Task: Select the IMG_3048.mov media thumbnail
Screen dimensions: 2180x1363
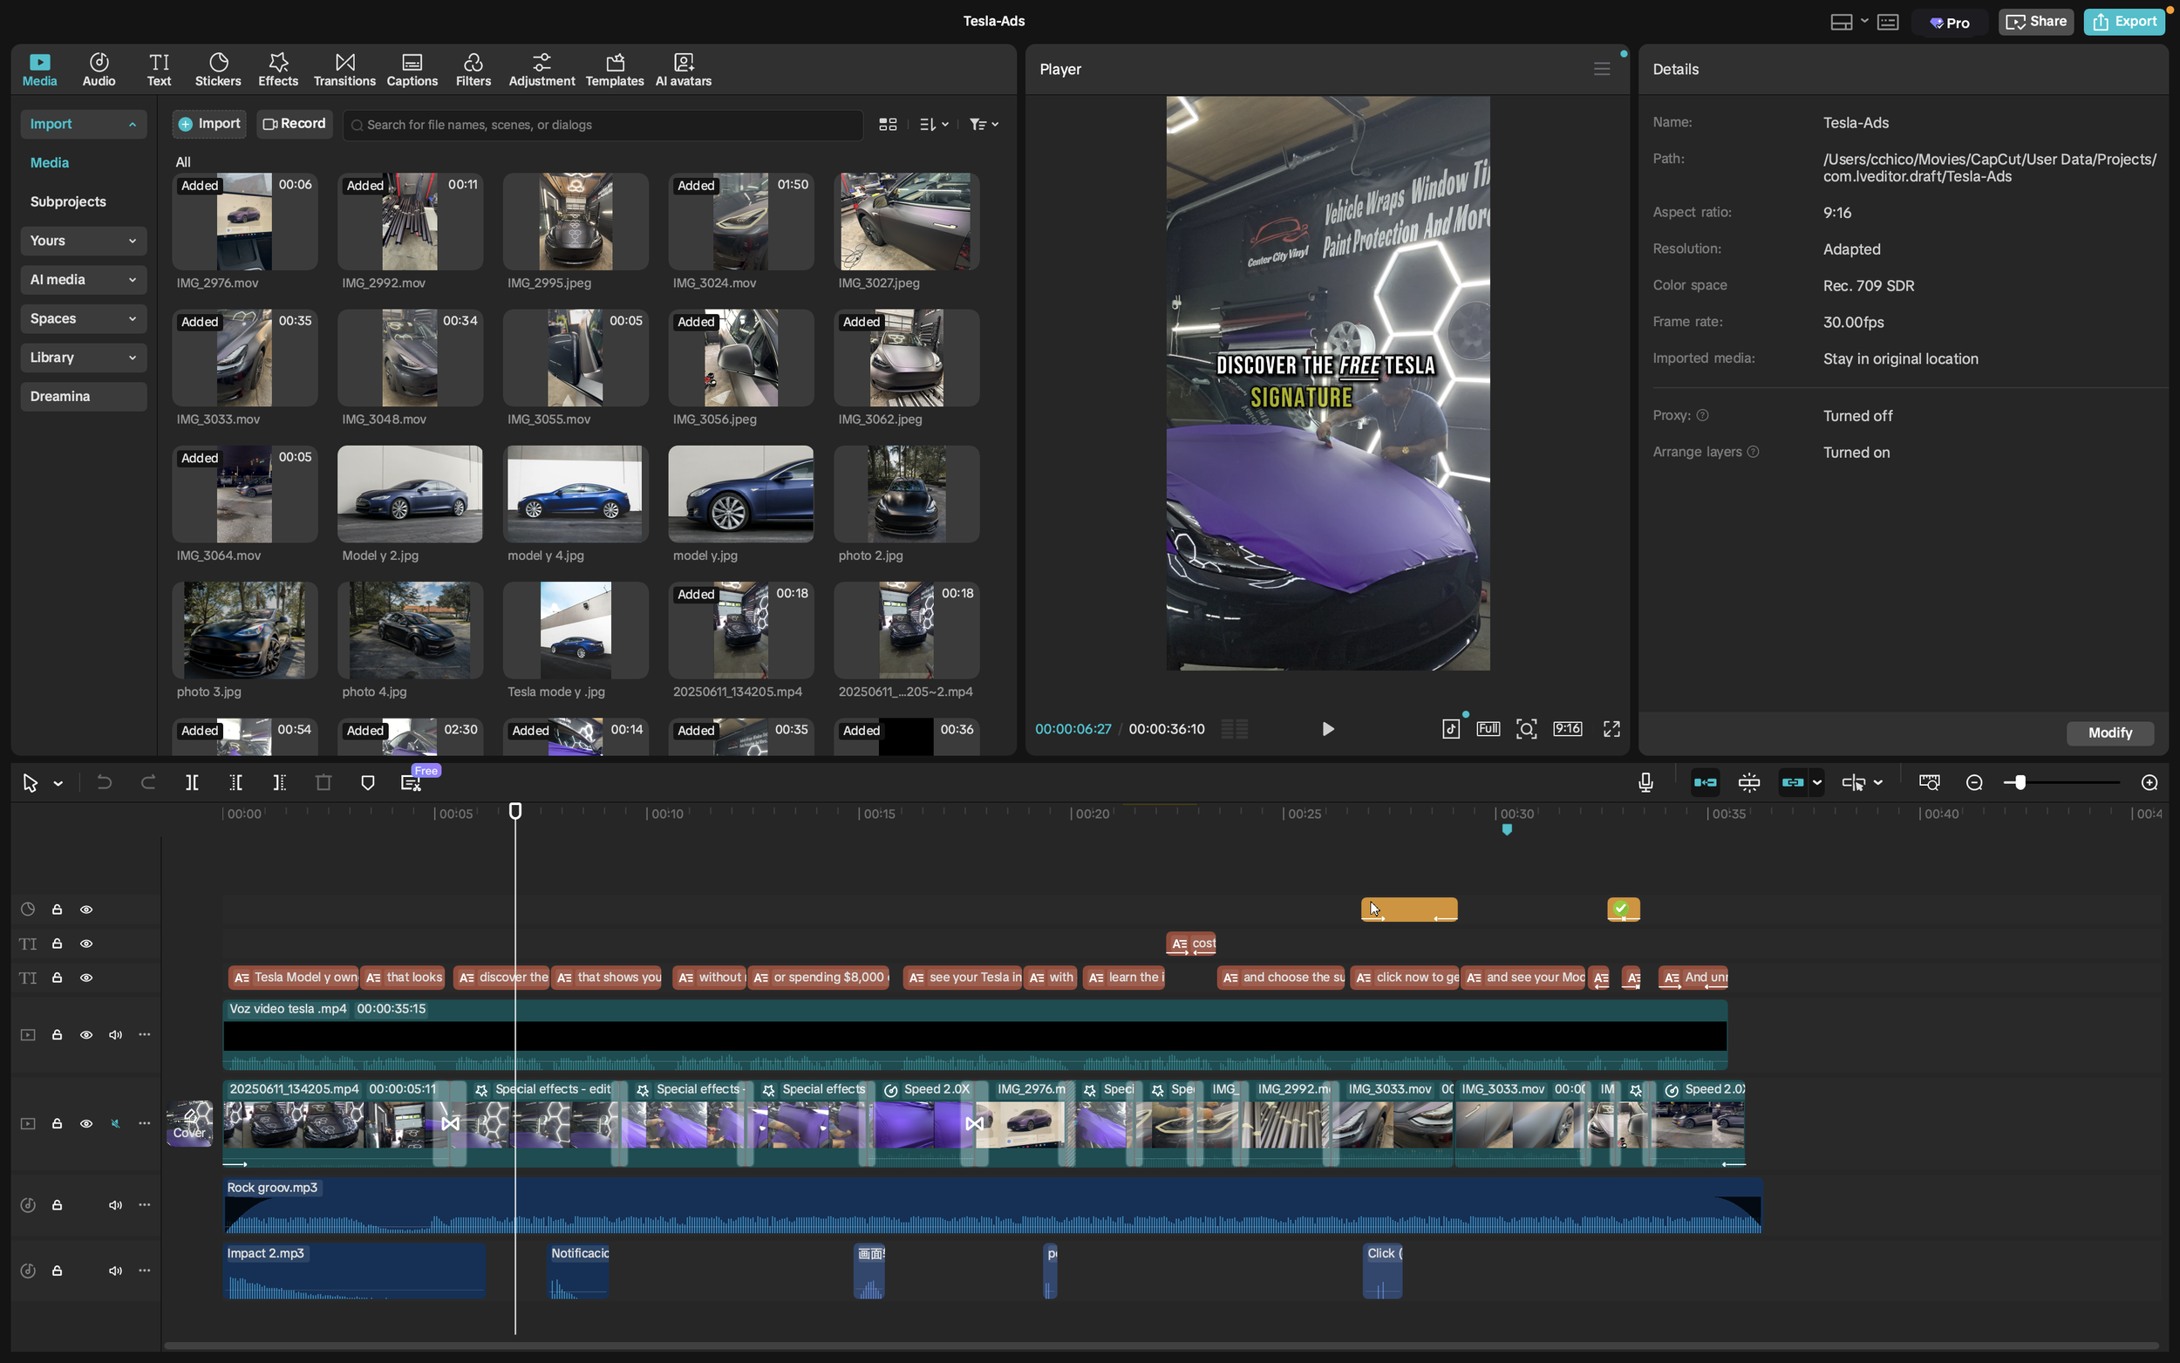Action: point(410,358)
